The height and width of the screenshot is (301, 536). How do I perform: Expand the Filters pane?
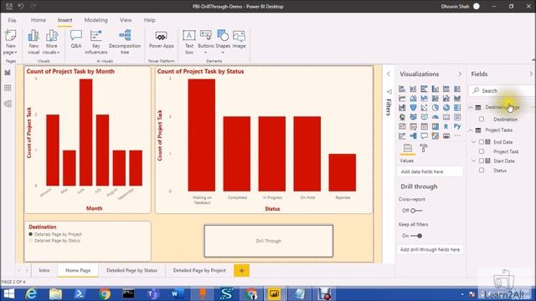click(x=389, y=74)
